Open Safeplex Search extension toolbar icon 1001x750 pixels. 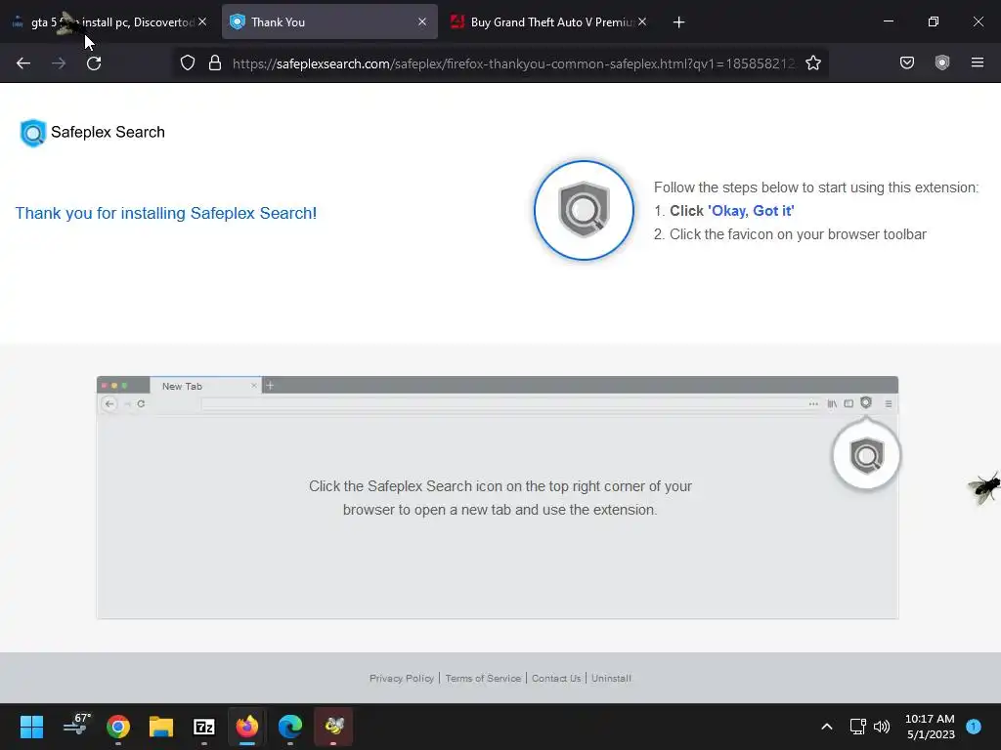pyautogui.click(x=941, y=62)
